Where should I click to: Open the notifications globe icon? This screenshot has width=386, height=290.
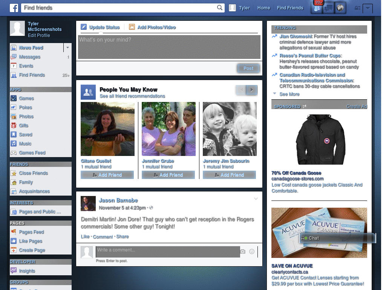coord(340,8)
